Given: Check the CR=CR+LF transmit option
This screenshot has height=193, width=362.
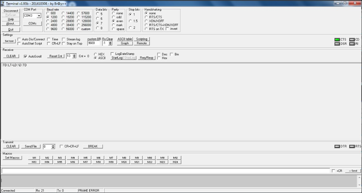Looking at the screenshot, I should coord(62,146).
